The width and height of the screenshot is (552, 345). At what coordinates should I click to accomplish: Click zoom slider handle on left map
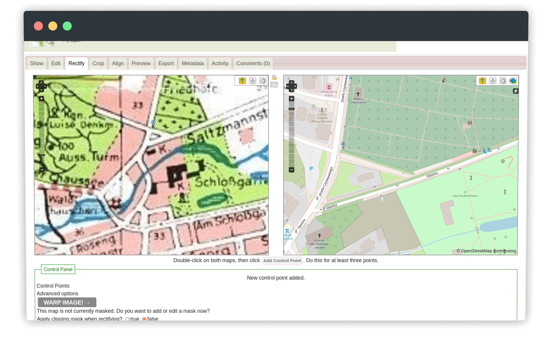42,155
